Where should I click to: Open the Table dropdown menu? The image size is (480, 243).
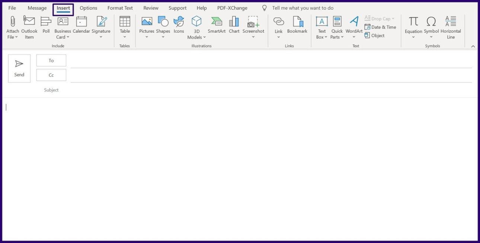click(x=125, y=37)
